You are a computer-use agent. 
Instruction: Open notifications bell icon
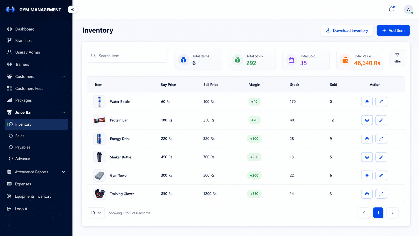tap(391, 9)
